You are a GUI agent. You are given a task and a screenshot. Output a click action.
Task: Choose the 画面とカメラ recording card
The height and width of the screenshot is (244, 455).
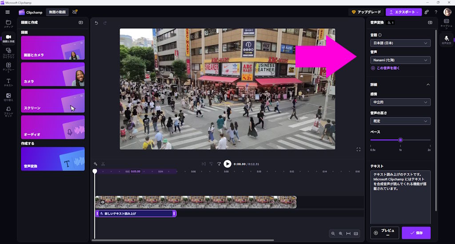point(53,48)
